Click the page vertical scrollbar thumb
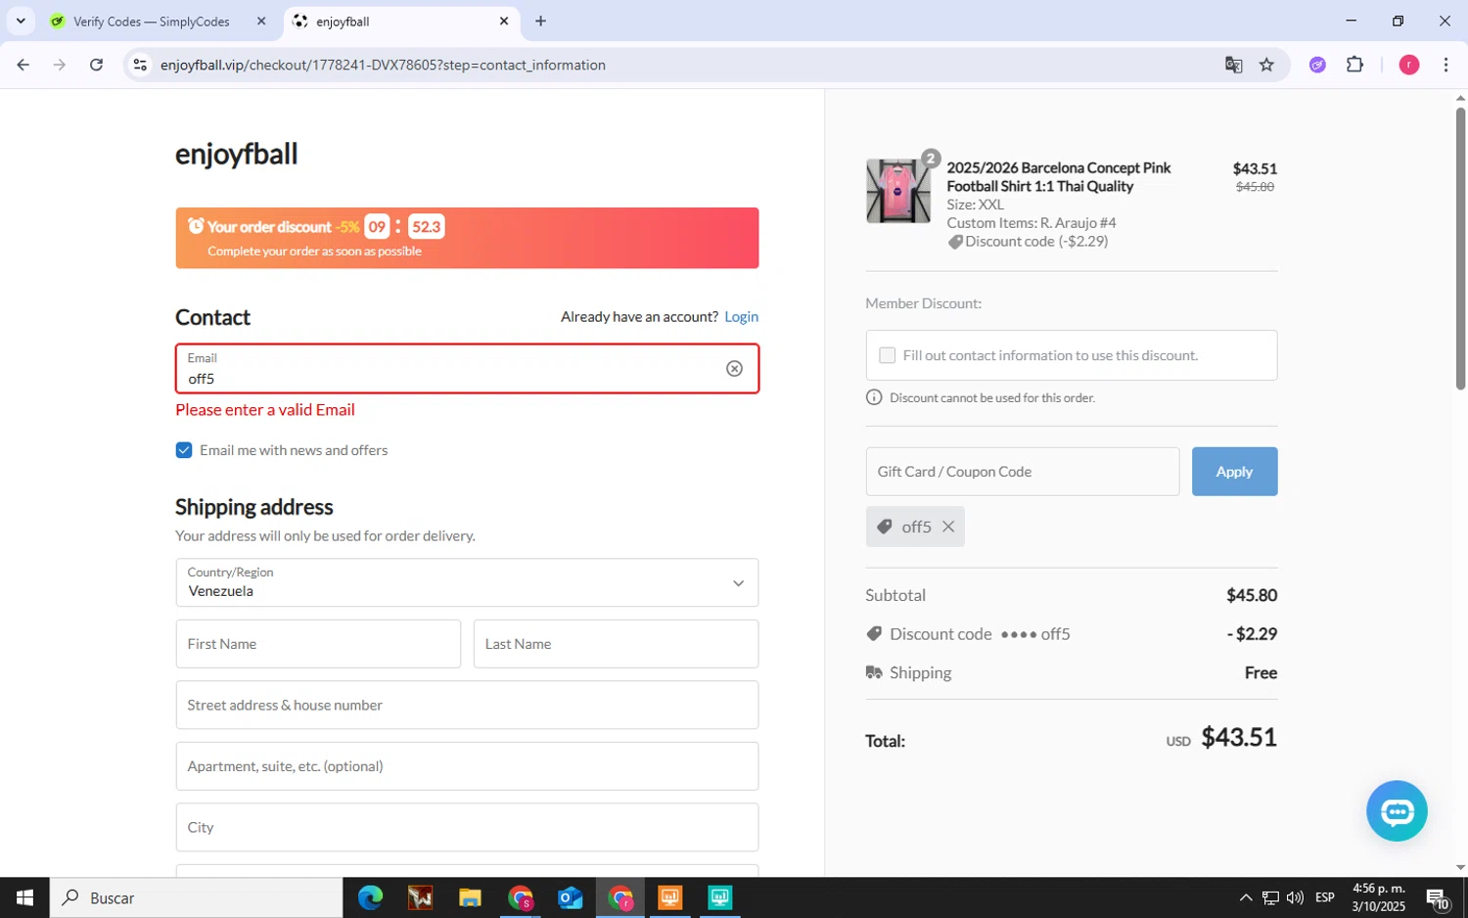 1460,250
